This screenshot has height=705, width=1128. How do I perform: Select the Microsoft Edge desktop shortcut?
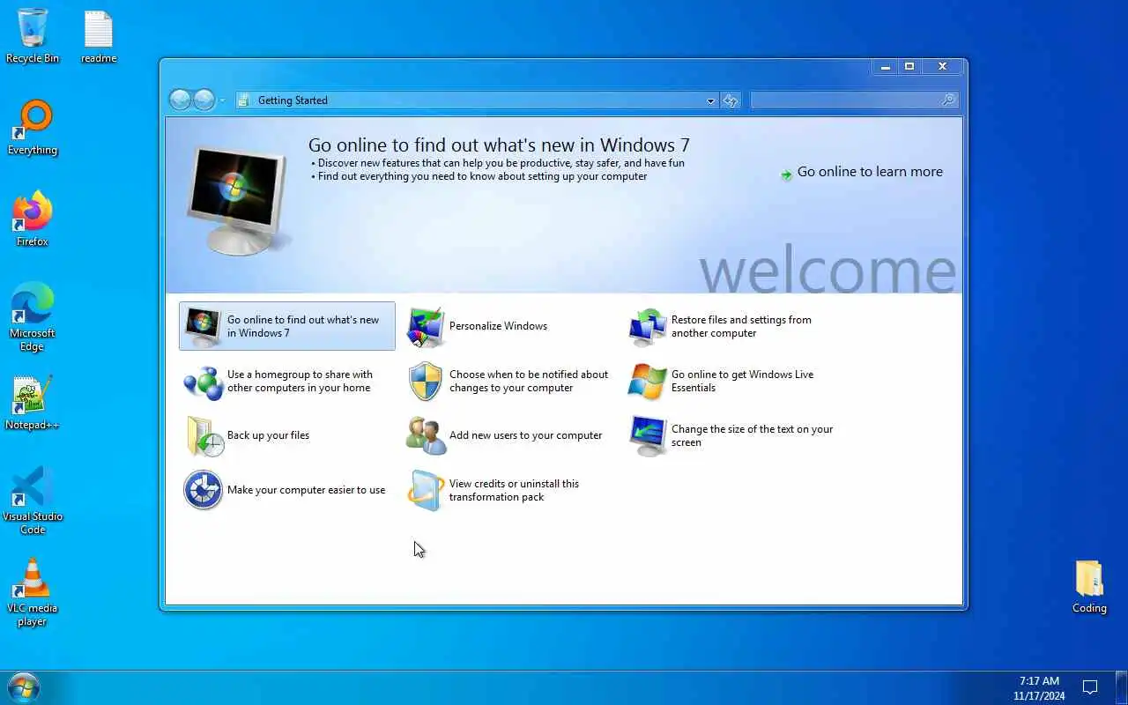(33, 317)
